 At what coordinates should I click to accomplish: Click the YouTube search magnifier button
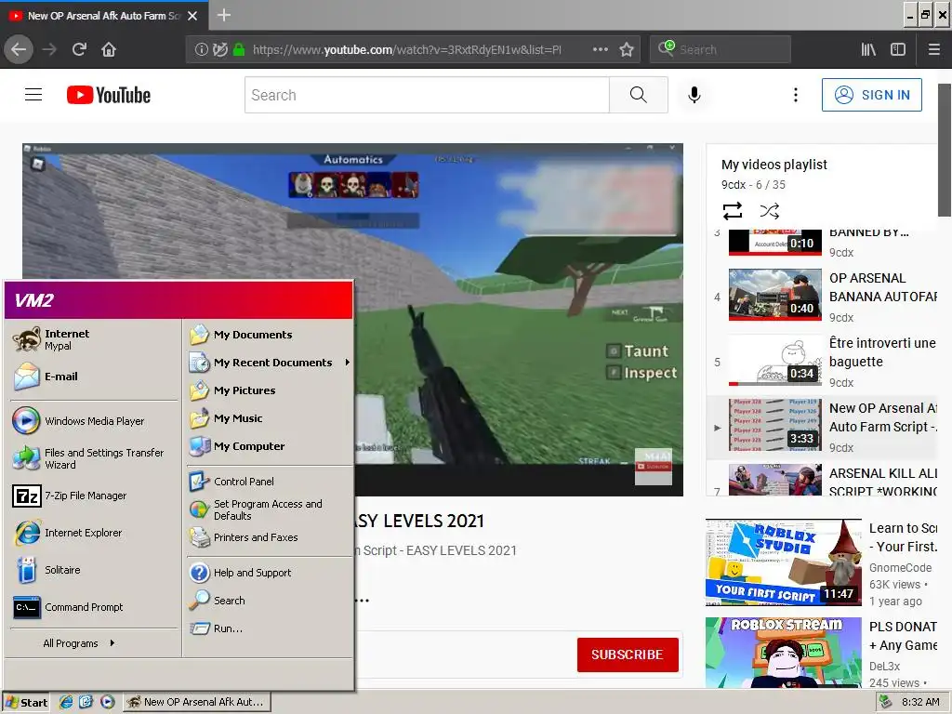[638, 95]
